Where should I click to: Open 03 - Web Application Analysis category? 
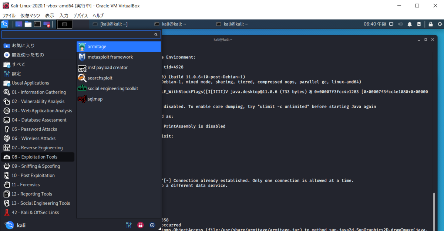(38, 111)
